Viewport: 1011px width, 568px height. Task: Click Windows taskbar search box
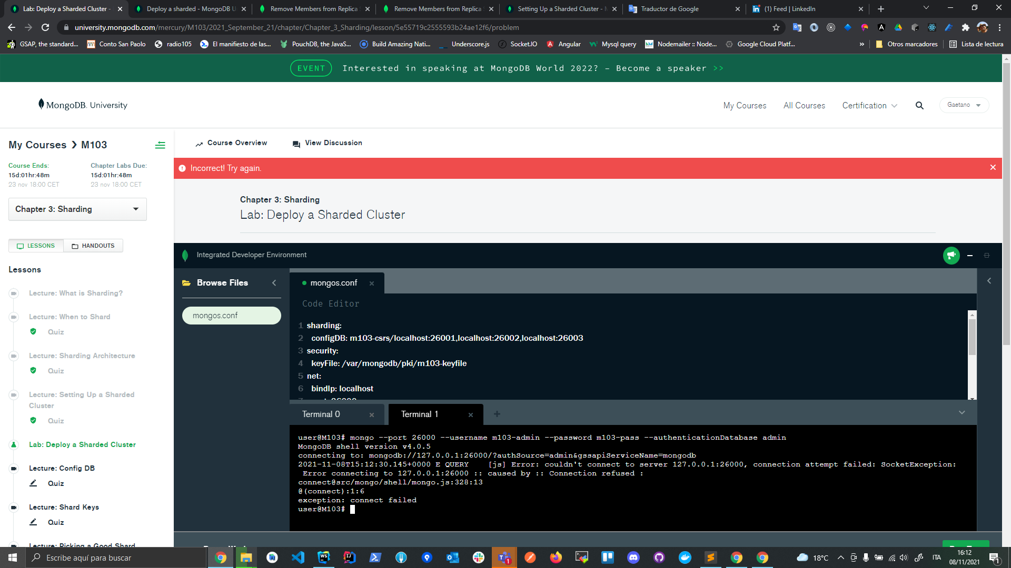[x=116, y=557]
